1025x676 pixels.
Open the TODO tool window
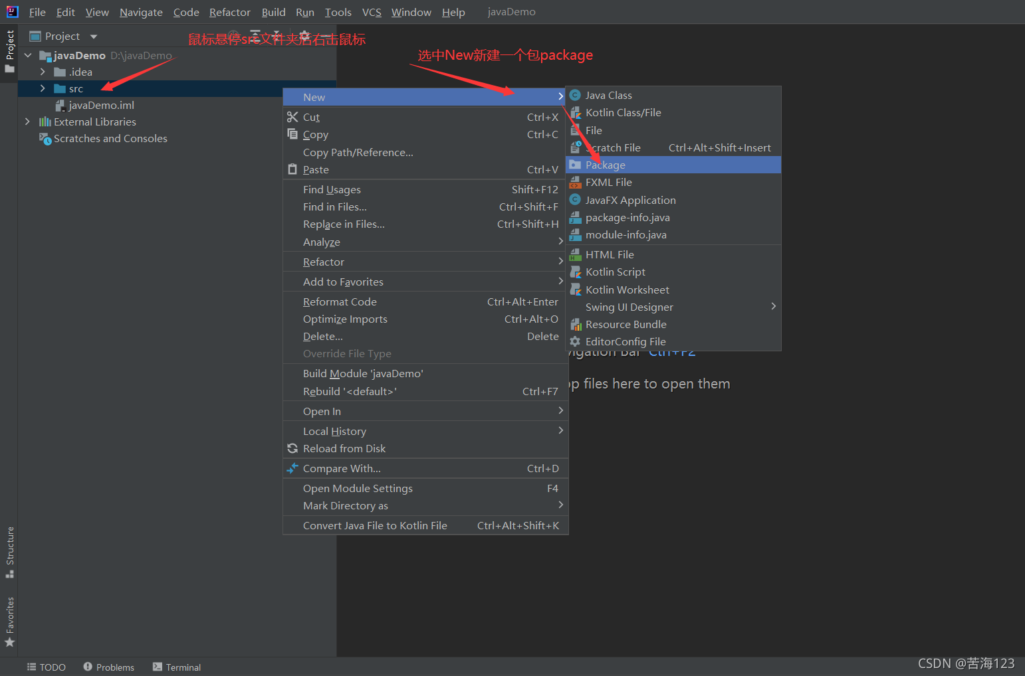tap(47, 667)
